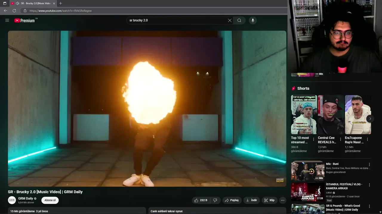Image resolution: width=382 pixels, height=214 pixels.
Task: Open the YouTube guide hamburger menu
Action: pyautogui.click(x=7, y=20)
